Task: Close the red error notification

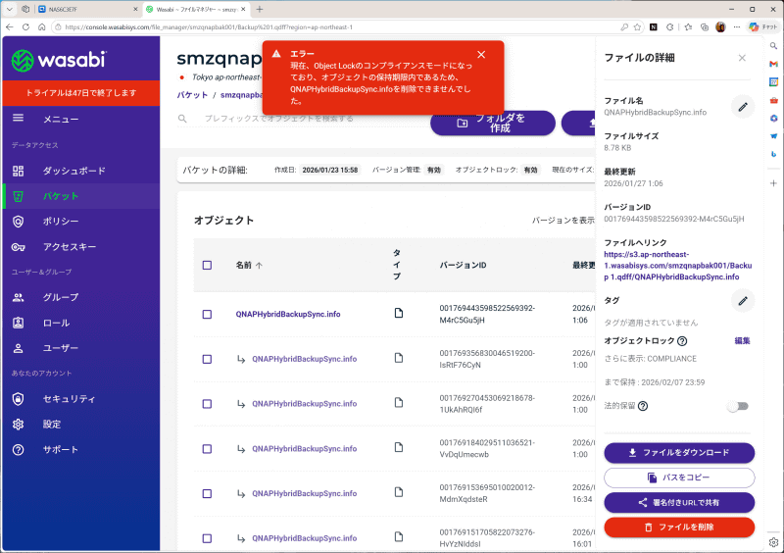Action: tap(481, 55)
